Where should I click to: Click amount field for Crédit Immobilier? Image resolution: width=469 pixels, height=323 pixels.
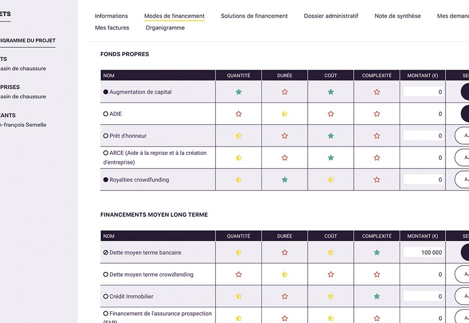423,297
